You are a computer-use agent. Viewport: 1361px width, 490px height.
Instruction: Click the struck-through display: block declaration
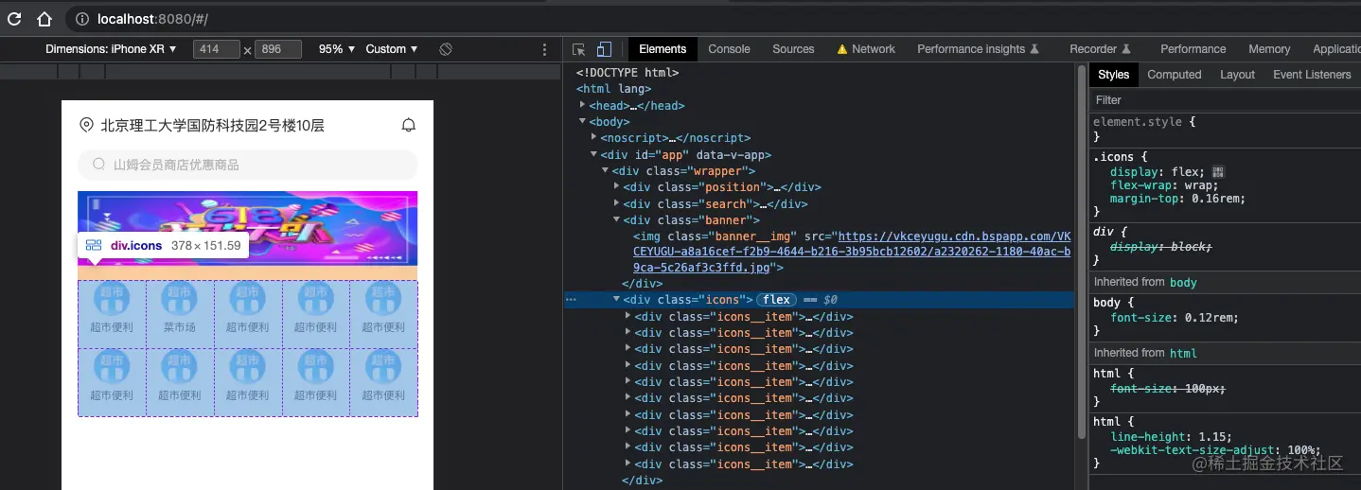point(1161,246)
